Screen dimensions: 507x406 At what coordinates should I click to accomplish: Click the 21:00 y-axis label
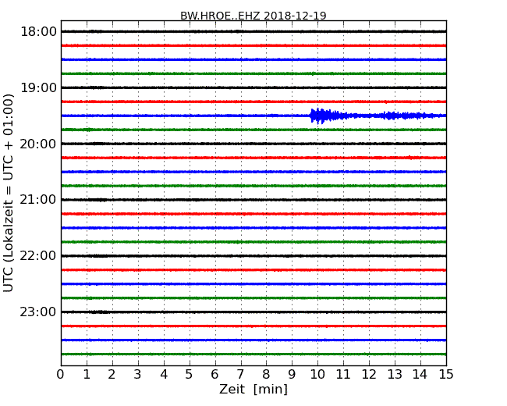pyautogui.click(x=38, y=200)
